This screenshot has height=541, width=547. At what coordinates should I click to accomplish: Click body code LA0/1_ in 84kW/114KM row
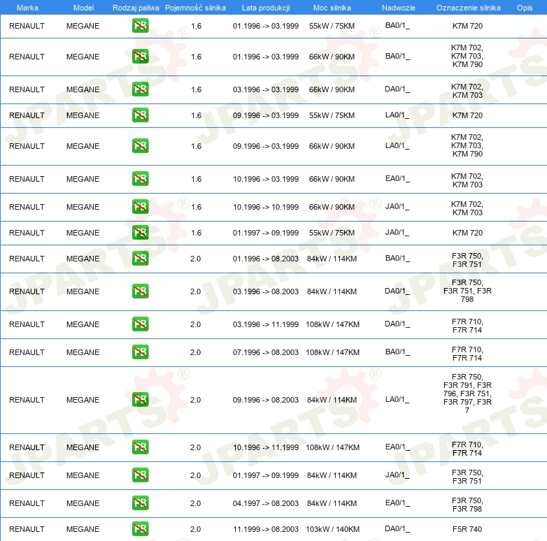(397, 400)
